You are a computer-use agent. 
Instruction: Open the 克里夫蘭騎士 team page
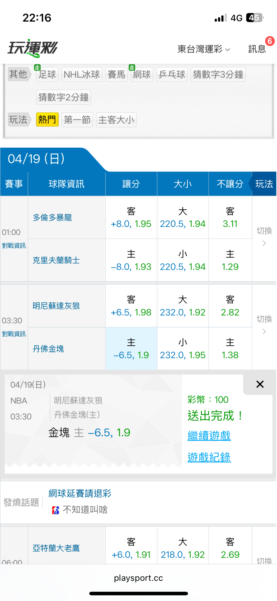[56, 260]
